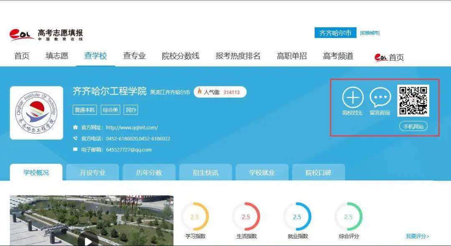
Task: Click the school emblem logo
Action: [x=36, y=113]
